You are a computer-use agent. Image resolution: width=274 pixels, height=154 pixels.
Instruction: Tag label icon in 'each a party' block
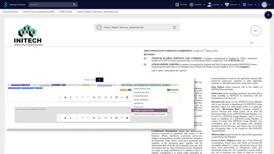coord(122,118)
